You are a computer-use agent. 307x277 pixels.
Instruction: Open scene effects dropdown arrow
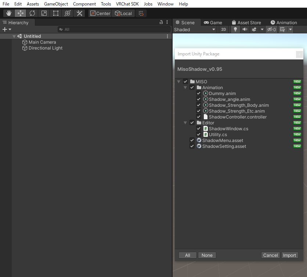tap(262, 30)
